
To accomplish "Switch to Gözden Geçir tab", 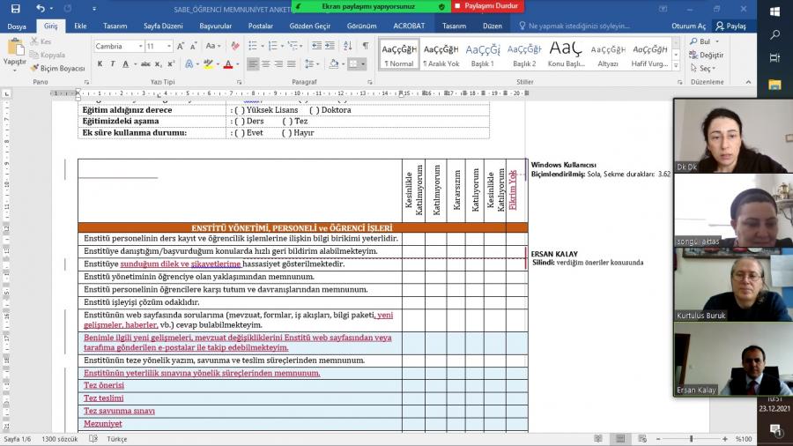I will coord(310,26).
